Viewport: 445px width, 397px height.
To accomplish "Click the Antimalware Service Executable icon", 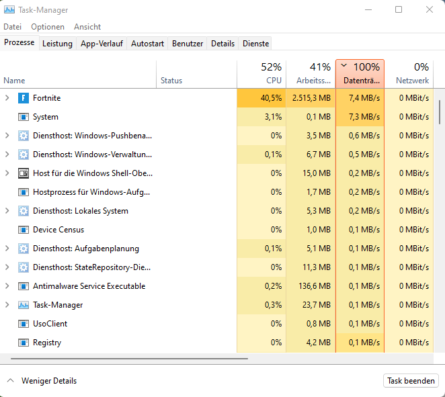I will pyautogui.click(x=24, y=286).
